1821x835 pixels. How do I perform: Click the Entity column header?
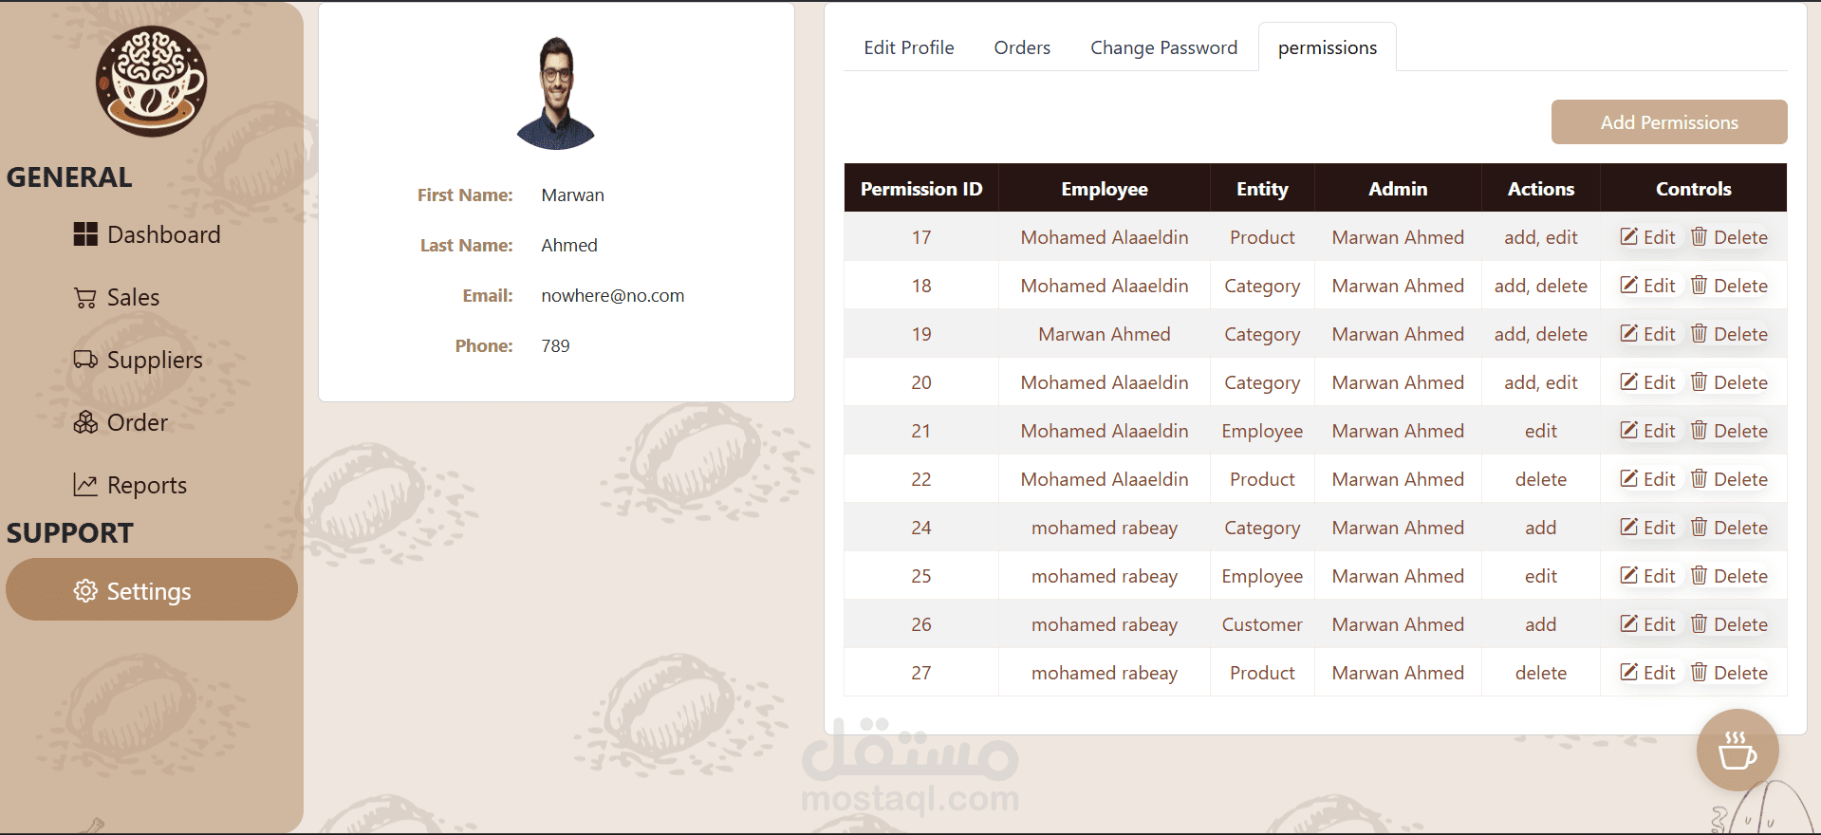(1262, 189)
